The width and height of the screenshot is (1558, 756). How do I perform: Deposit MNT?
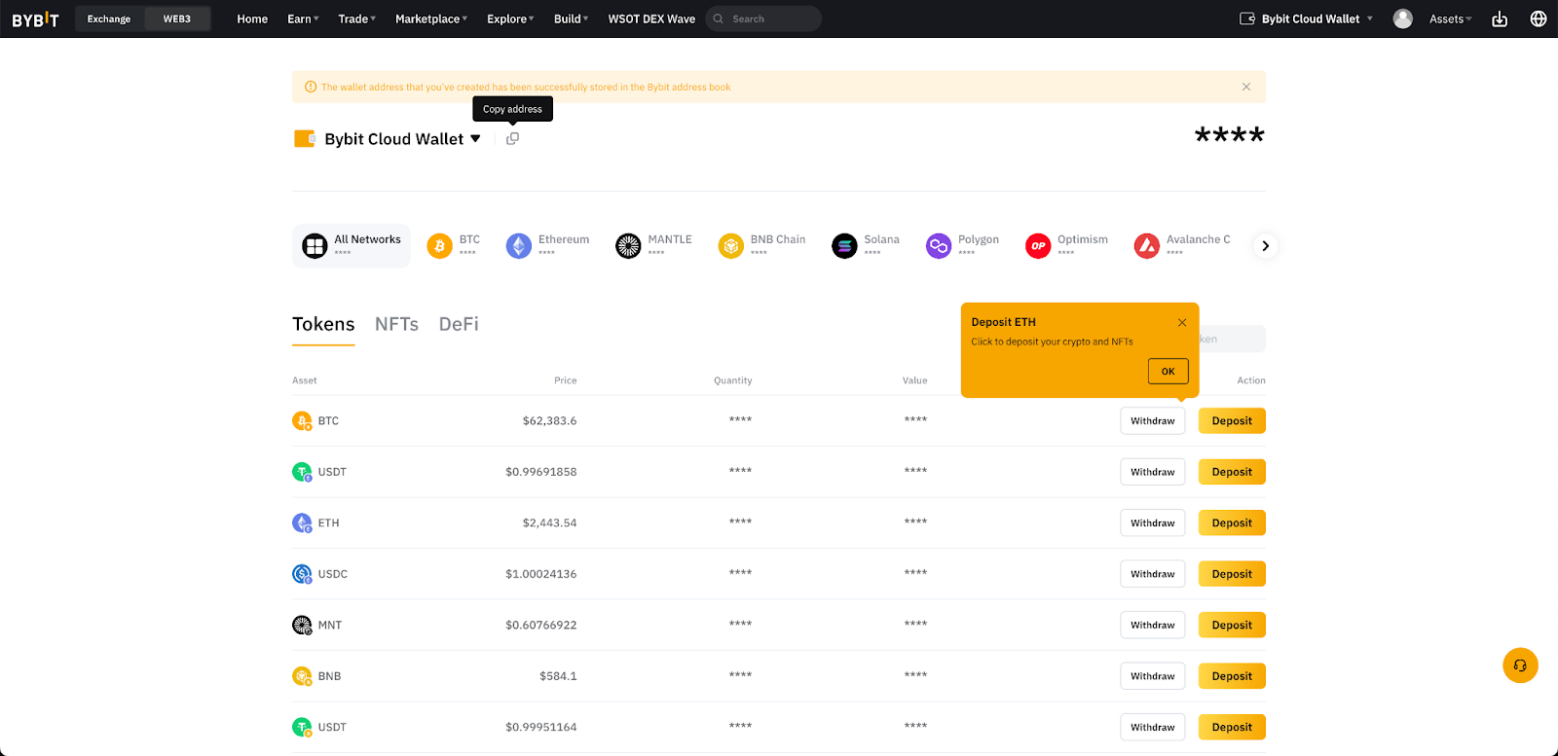pos(1232,626)
